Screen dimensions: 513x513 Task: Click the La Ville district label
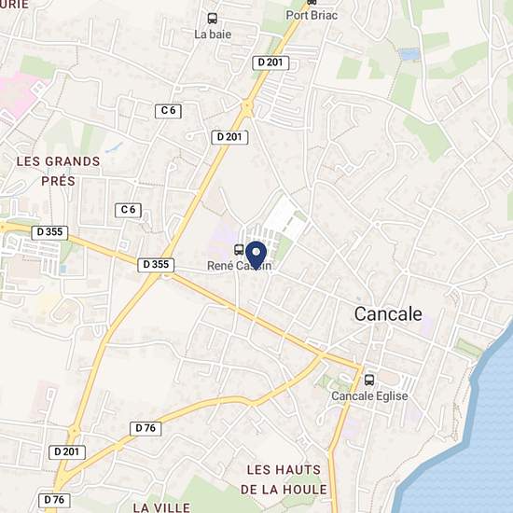[161, 507]
